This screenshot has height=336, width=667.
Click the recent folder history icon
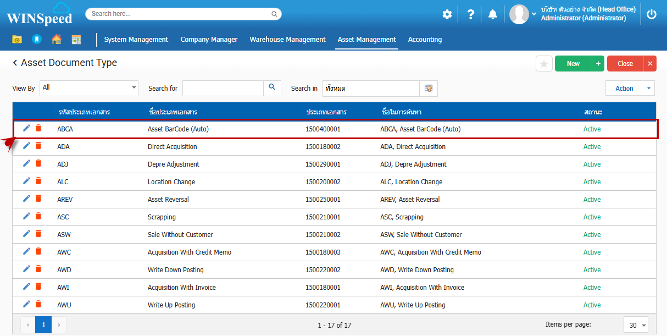[x=17, y=40]
